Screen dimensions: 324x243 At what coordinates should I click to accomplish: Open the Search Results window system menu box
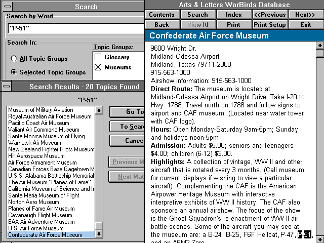7,87
